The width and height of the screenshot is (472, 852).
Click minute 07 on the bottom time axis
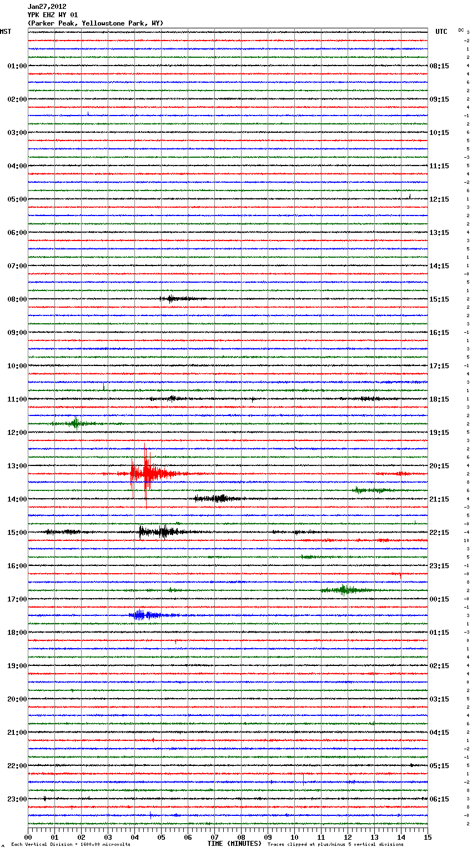point(214,837)
